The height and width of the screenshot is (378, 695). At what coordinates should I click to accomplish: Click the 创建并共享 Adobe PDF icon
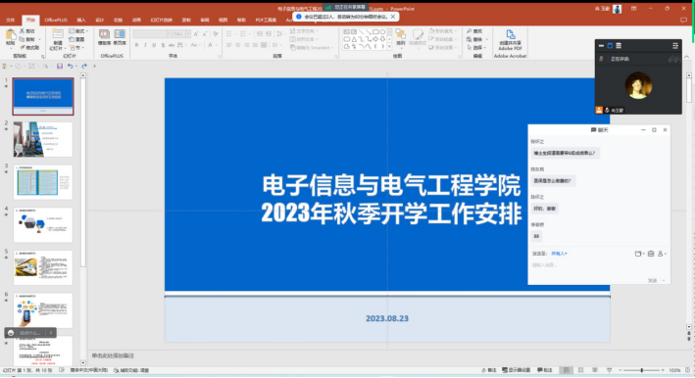pos(510,34)
